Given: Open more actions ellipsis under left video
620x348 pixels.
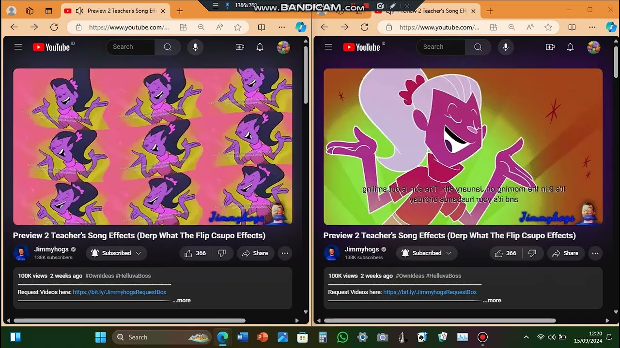Looking at the screenshot, I should pyautogui.click(x=285, y=253).
